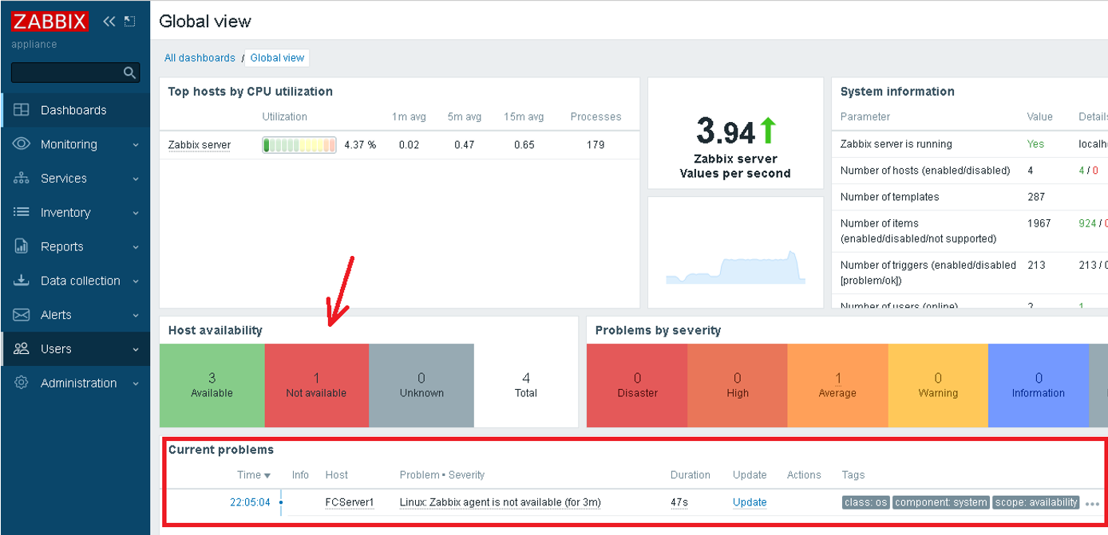Click the Average severity tile
Image resolution: width=1108 pixels, height=535 pixels.
click(837, 385)
